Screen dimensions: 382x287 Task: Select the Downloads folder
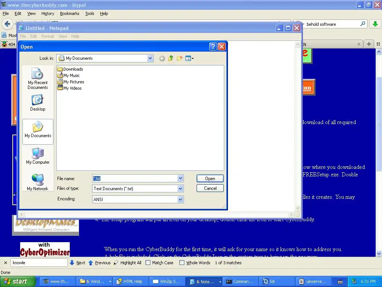(x=70, y=69)
